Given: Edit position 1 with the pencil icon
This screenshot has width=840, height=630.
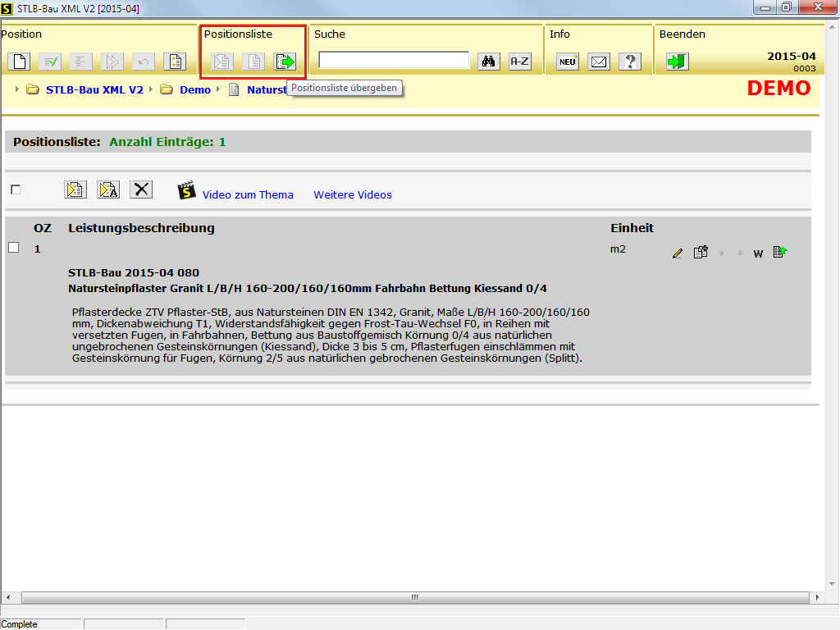Looking at the screenshot, I should tap(677, 253).
